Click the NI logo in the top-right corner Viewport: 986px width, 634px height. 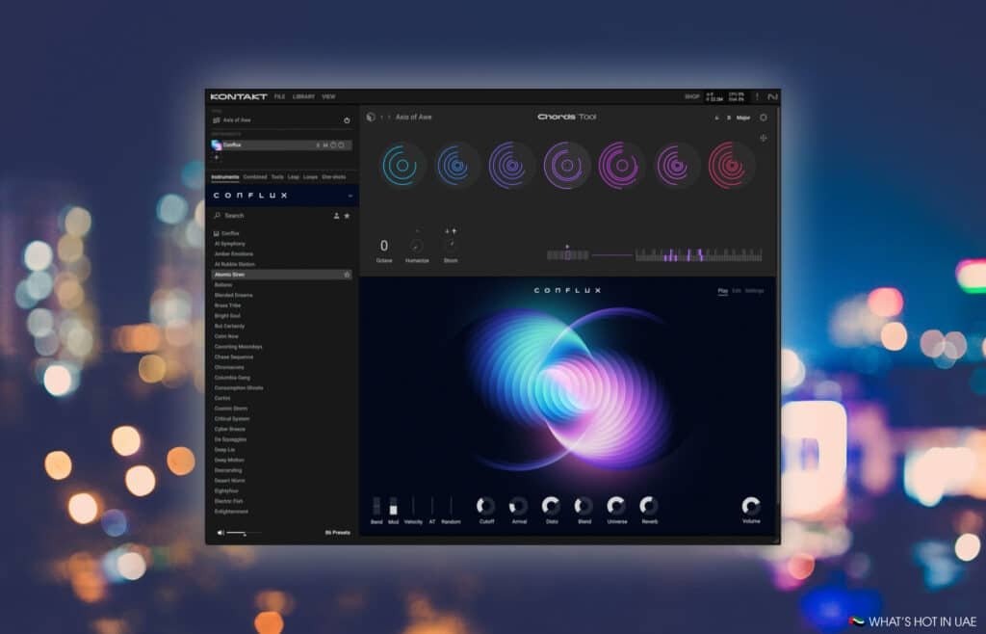pos(773,96)
